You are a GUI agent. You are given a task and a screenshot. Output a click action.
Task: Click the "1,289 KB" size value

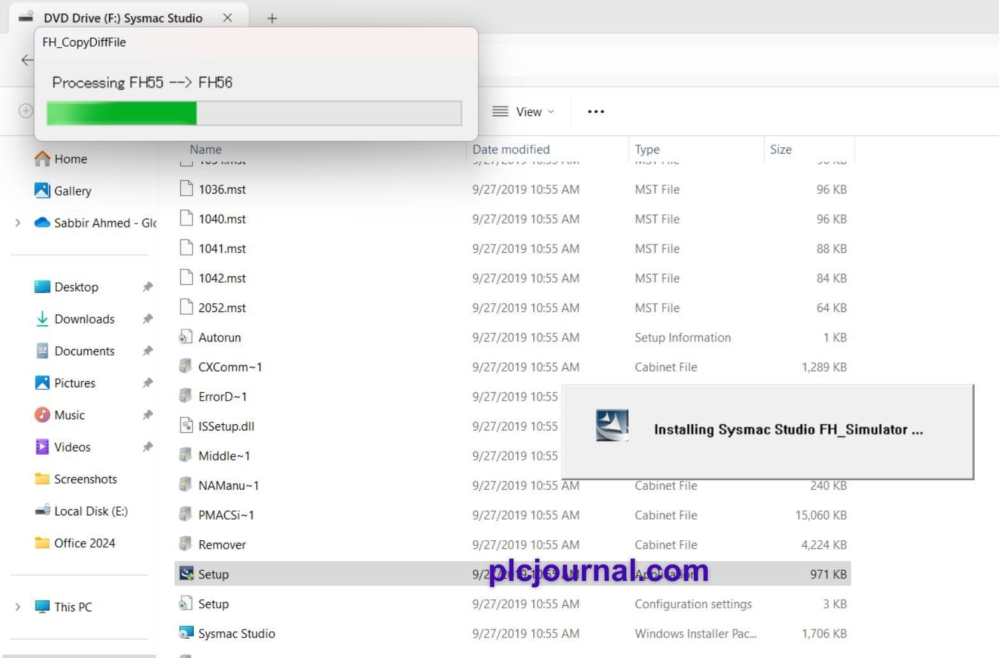824,367
